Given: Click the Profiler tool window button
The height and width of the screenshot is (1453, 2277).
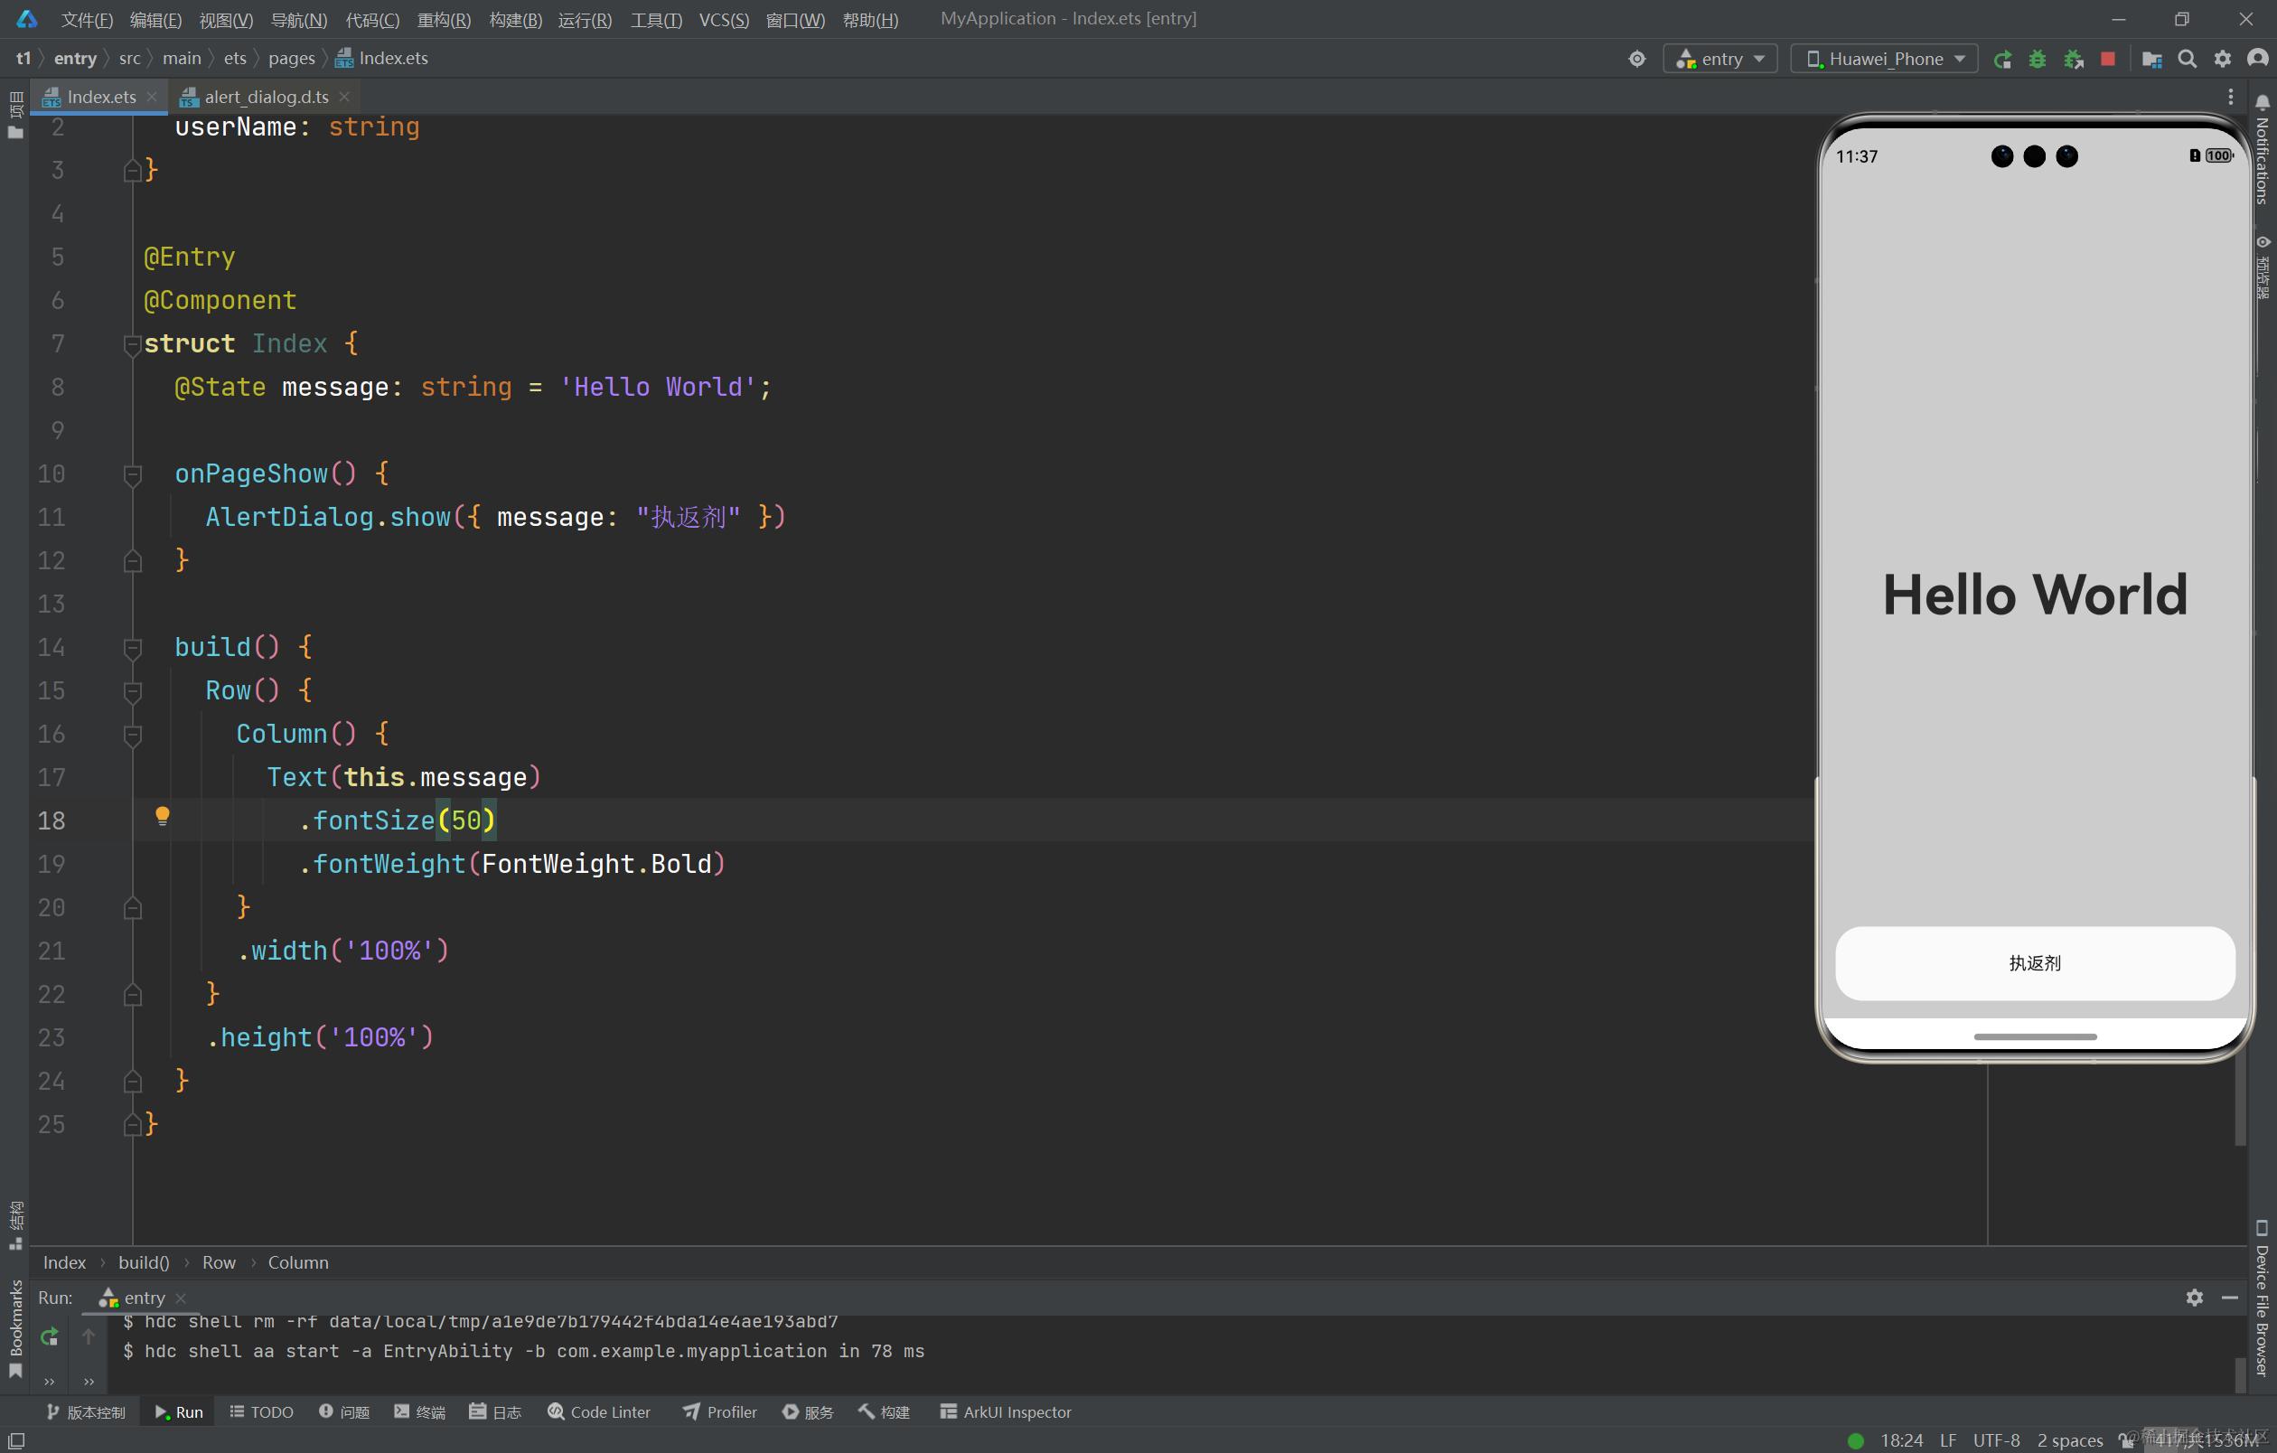Looking at the screenshot, I should 719,1411.
